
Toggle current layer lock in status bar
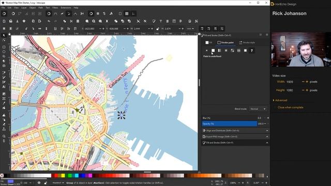pos(46,182)
